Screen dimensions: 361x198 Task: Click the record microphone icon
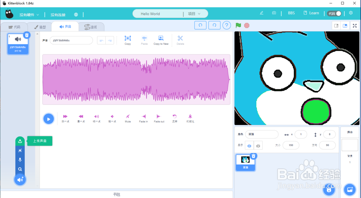(x=20, y=160)
